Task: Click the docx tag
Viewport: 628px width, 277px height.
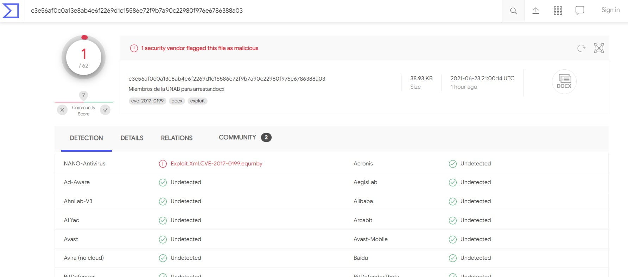Action: click(x=177, y=101)
